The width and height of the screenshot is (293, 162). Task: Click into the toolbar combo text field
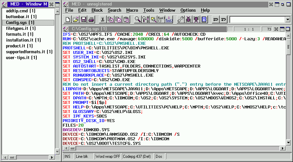pos(257,19)
